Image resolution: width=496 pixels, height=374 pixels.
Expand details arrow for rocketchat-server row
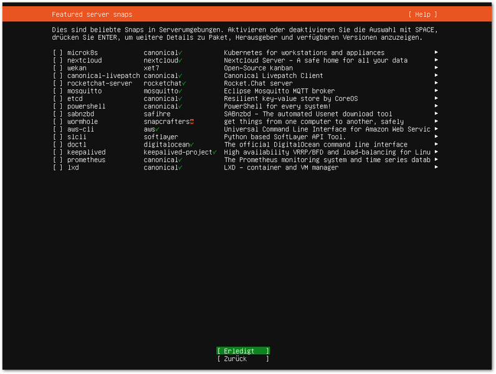click(x=436, y=83)
